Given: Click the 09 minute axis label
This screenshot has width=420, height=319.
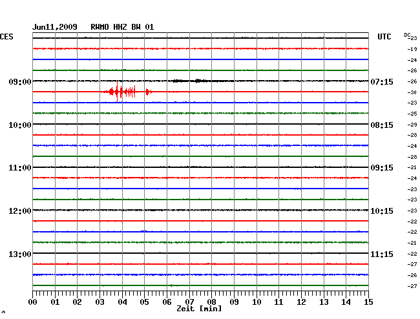Looking at the screenshot, I should click(234, 302).
